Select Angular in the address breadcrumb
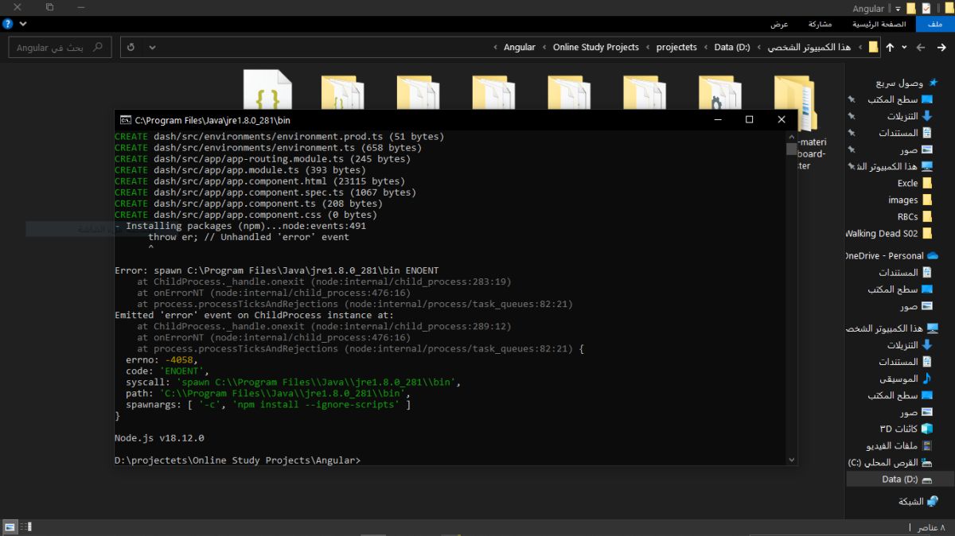The image size is (955, 536). click(x=520, y=47)
